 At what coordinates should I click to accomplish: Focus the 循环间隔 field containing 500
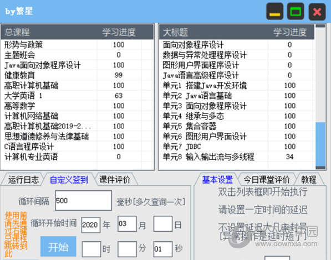point(83,201)
